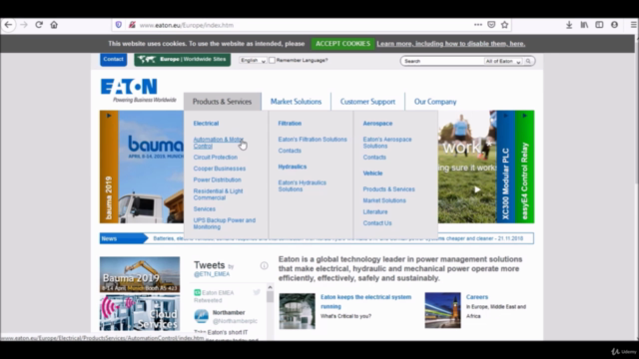Click the browser address bar URL

pyautogui.click(x=187, y=25)
